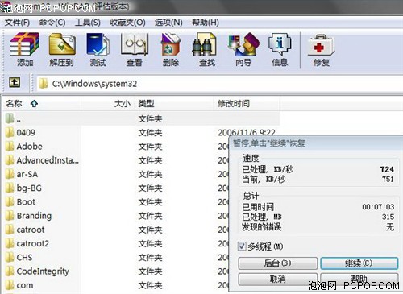Image resolution: width=403 pixels, height=294 pixels.
Task: Select the bg-BG folder row
Action: pos(115,188)
